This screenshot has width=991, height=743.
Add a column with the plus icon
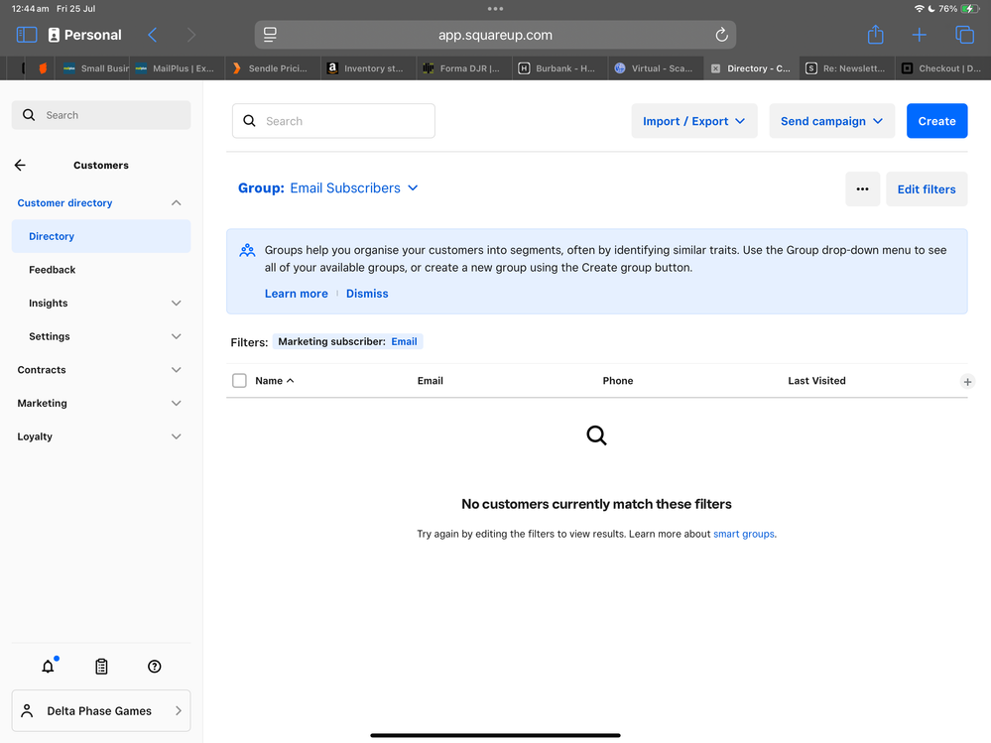(967, 381)
